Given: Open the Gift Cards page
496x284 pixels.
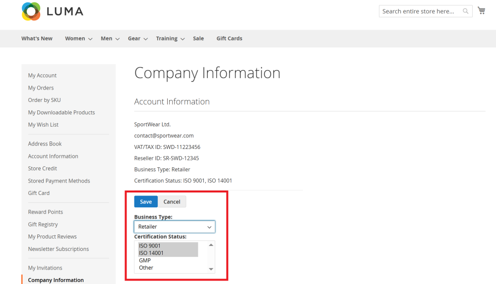Looking at the screenshot, I should coord(229,39).
